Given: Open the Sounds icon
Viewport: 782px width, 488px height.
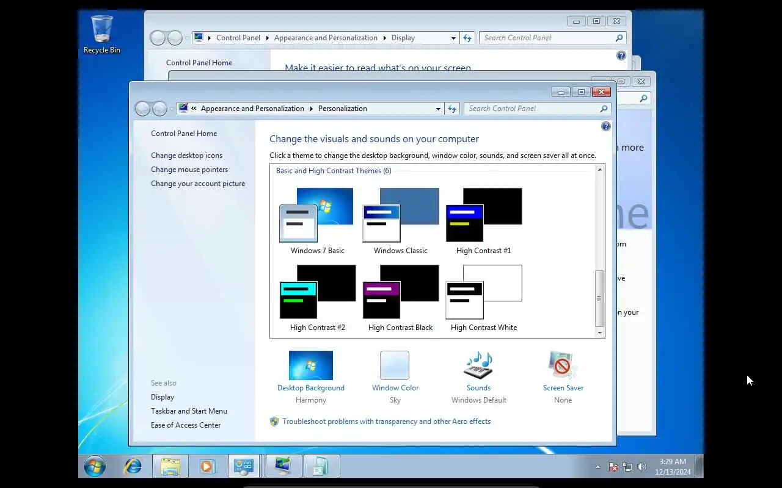Looking at the screenshot, I should coord(478,365).
